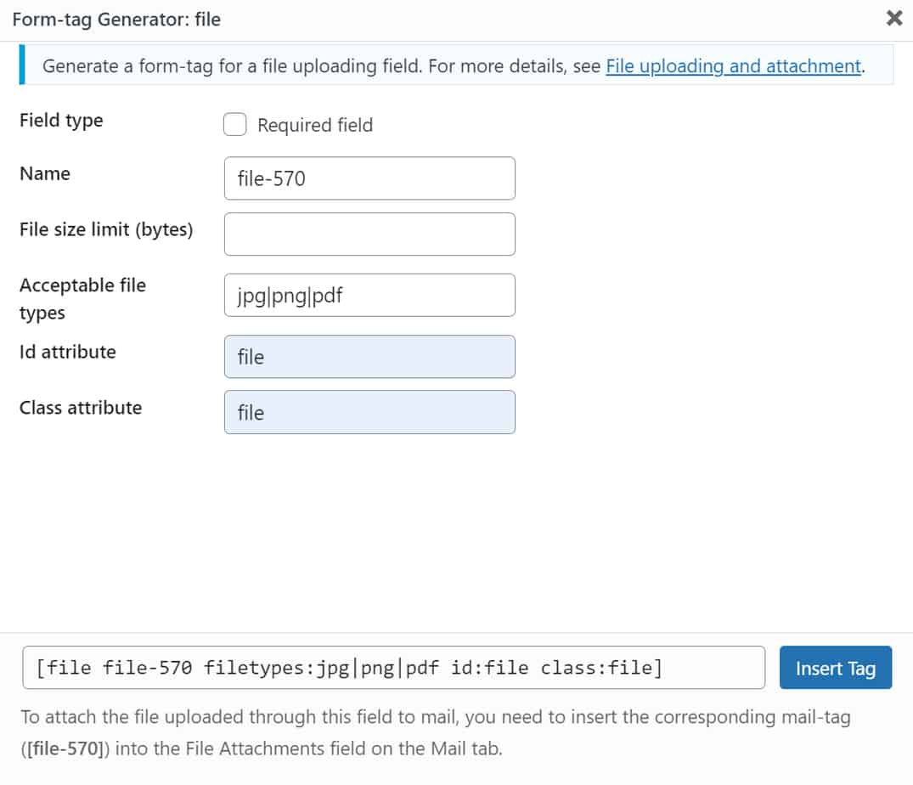Image resolution: width=913 pixels, height=785 pixels.
Task: Select the generated form-tag text box
Action: coord(391,668)
